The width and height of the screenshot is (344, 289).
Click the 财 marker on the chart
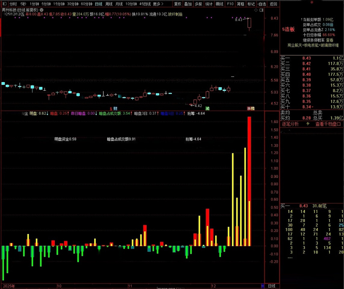coord(115,108)
